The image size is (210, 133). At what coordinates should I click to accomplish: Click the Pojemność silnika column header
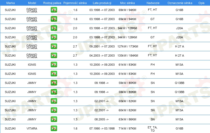click(75, 3)
